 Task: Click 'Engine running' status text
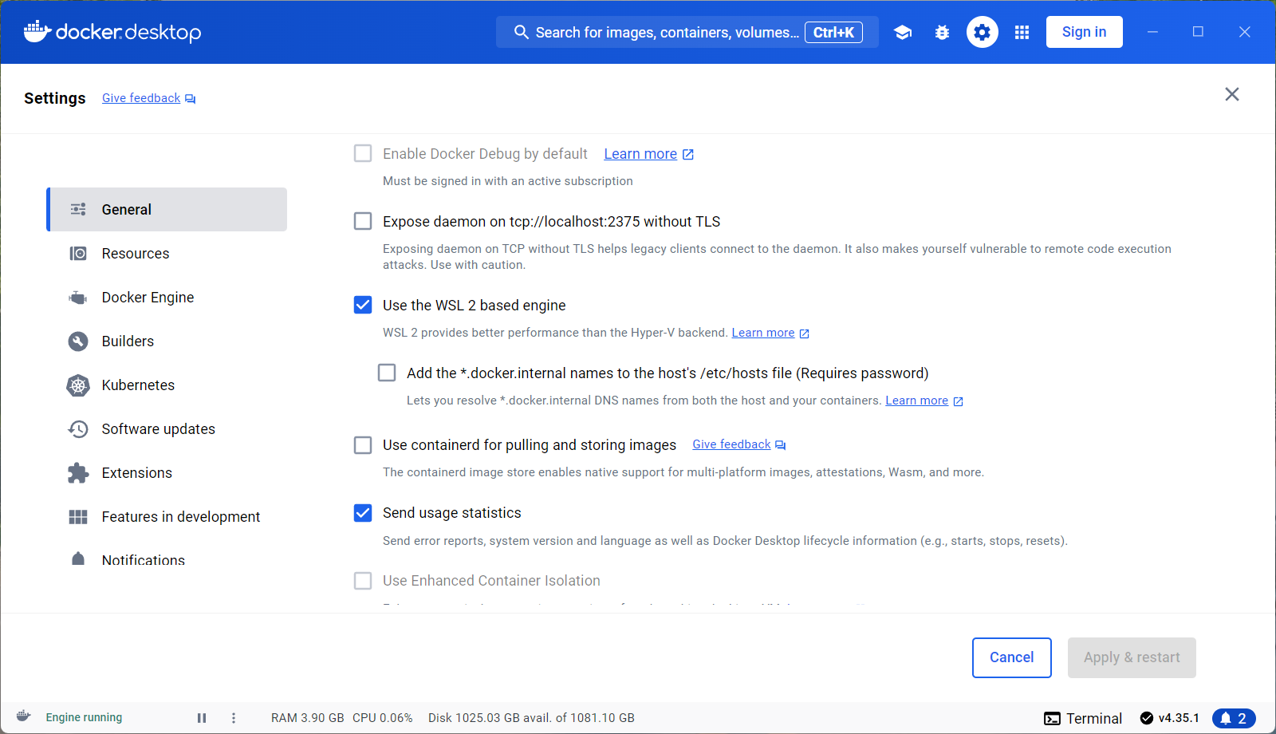point(84,717)
